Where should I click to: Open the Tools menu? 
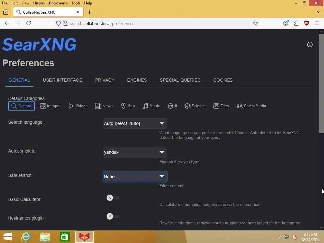coord(76,3)
